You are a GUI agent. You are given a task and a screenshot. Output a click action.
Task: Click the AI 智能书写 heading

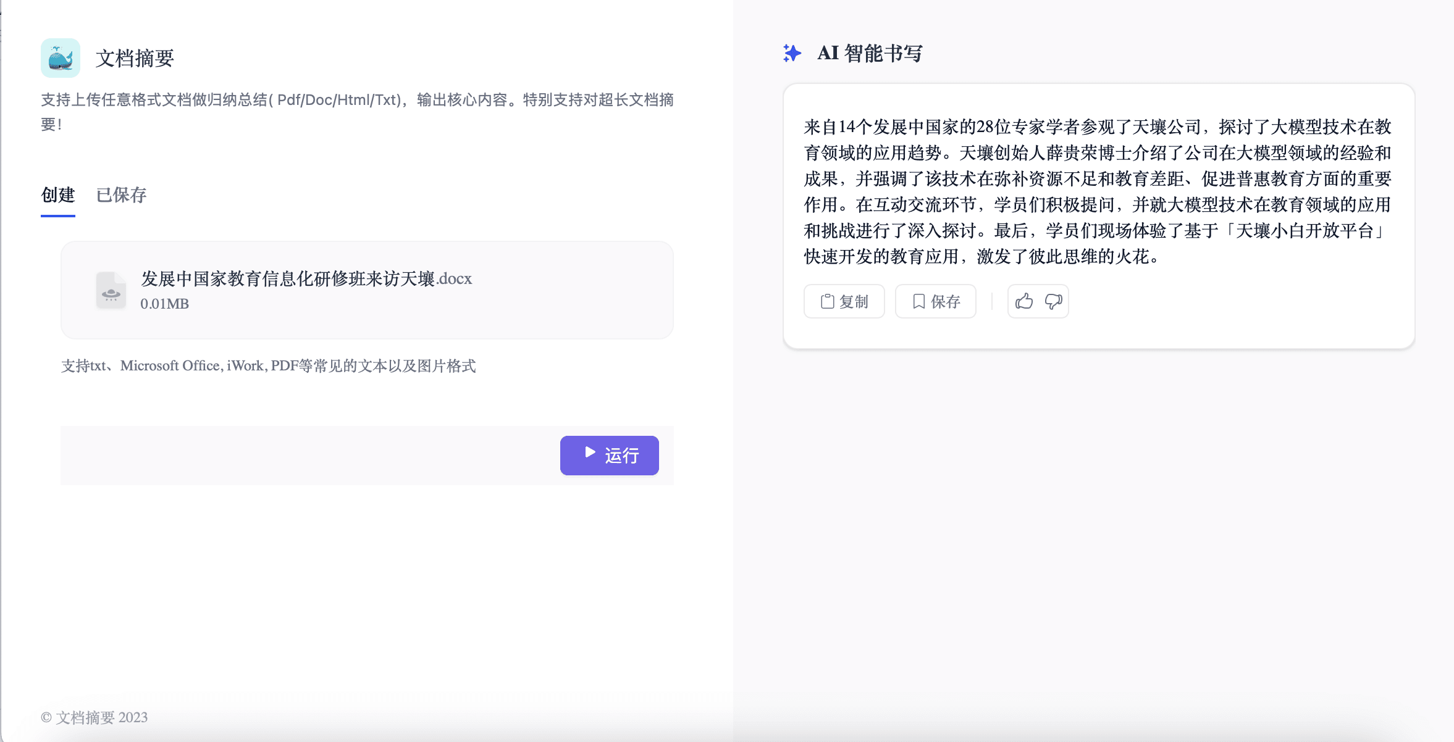(x=869, y=53)
